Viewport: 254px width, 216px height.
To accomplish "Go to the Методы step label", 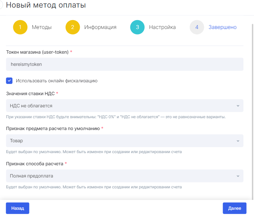I will click(42, 27).
